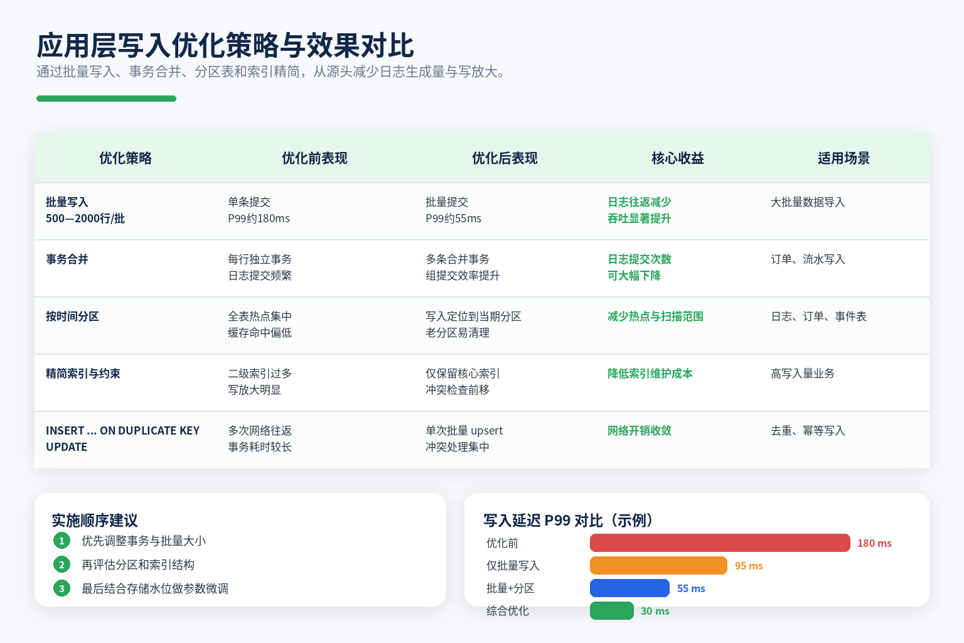The height and width of the screenshot is (643, 964).
Task: Click the 30 ms value label
Action: (655, 611)
